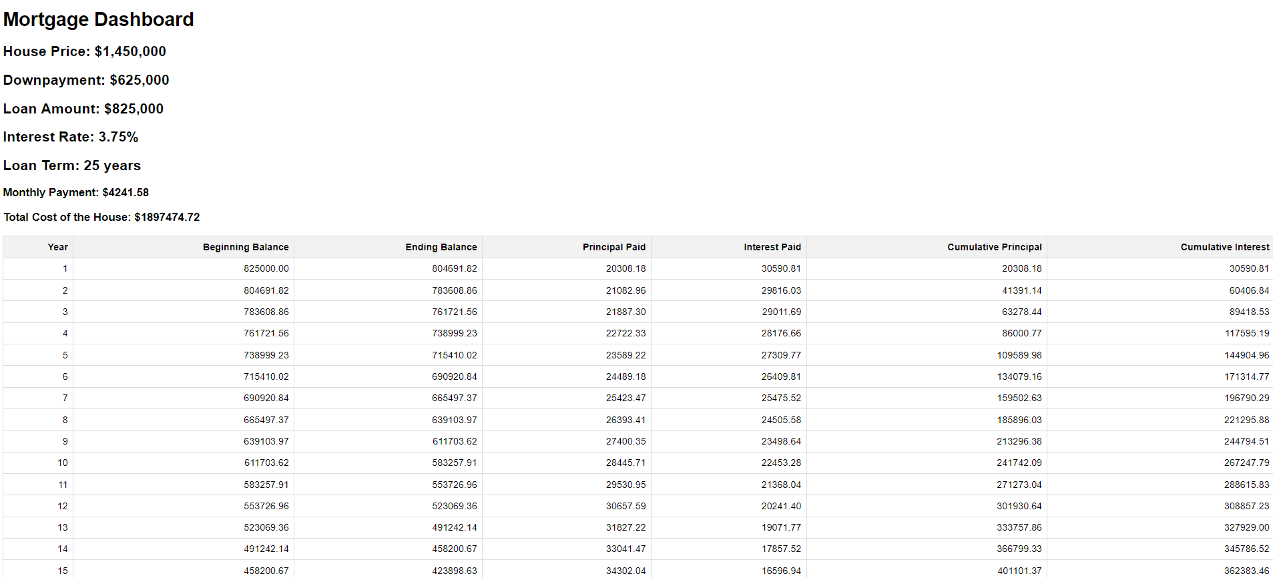The width and height of the screenshot is (1273, 578).
Task: Click the Cumulative Interest column header
Action: tap(1224, 247)
